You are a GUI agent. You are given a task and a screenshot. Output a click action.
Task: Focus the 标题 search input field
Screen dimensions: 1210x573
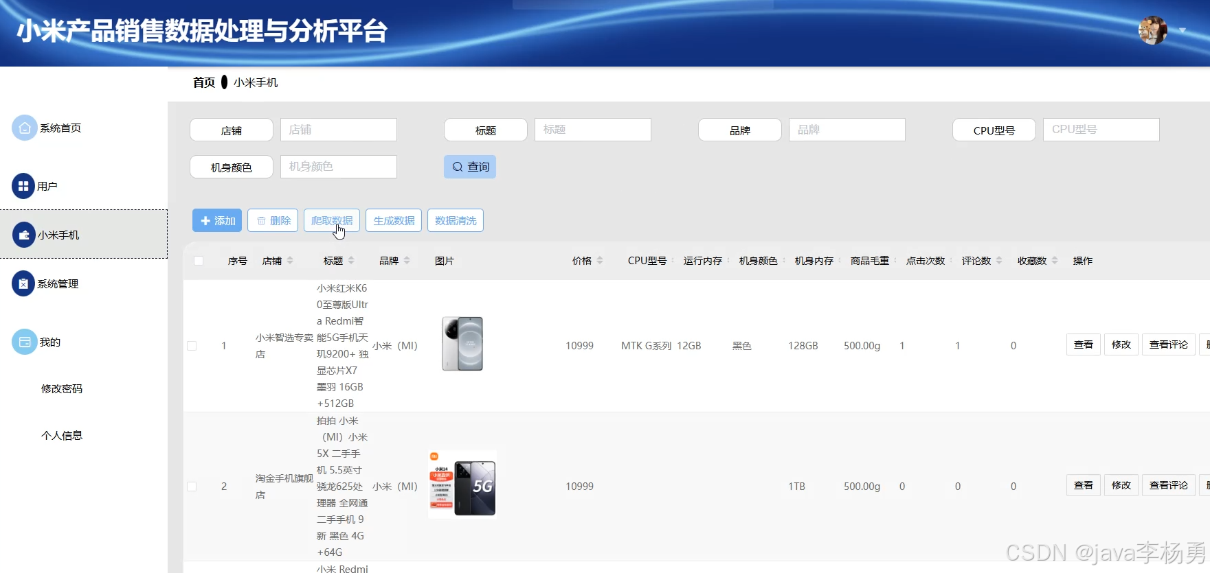click(593, 130)
